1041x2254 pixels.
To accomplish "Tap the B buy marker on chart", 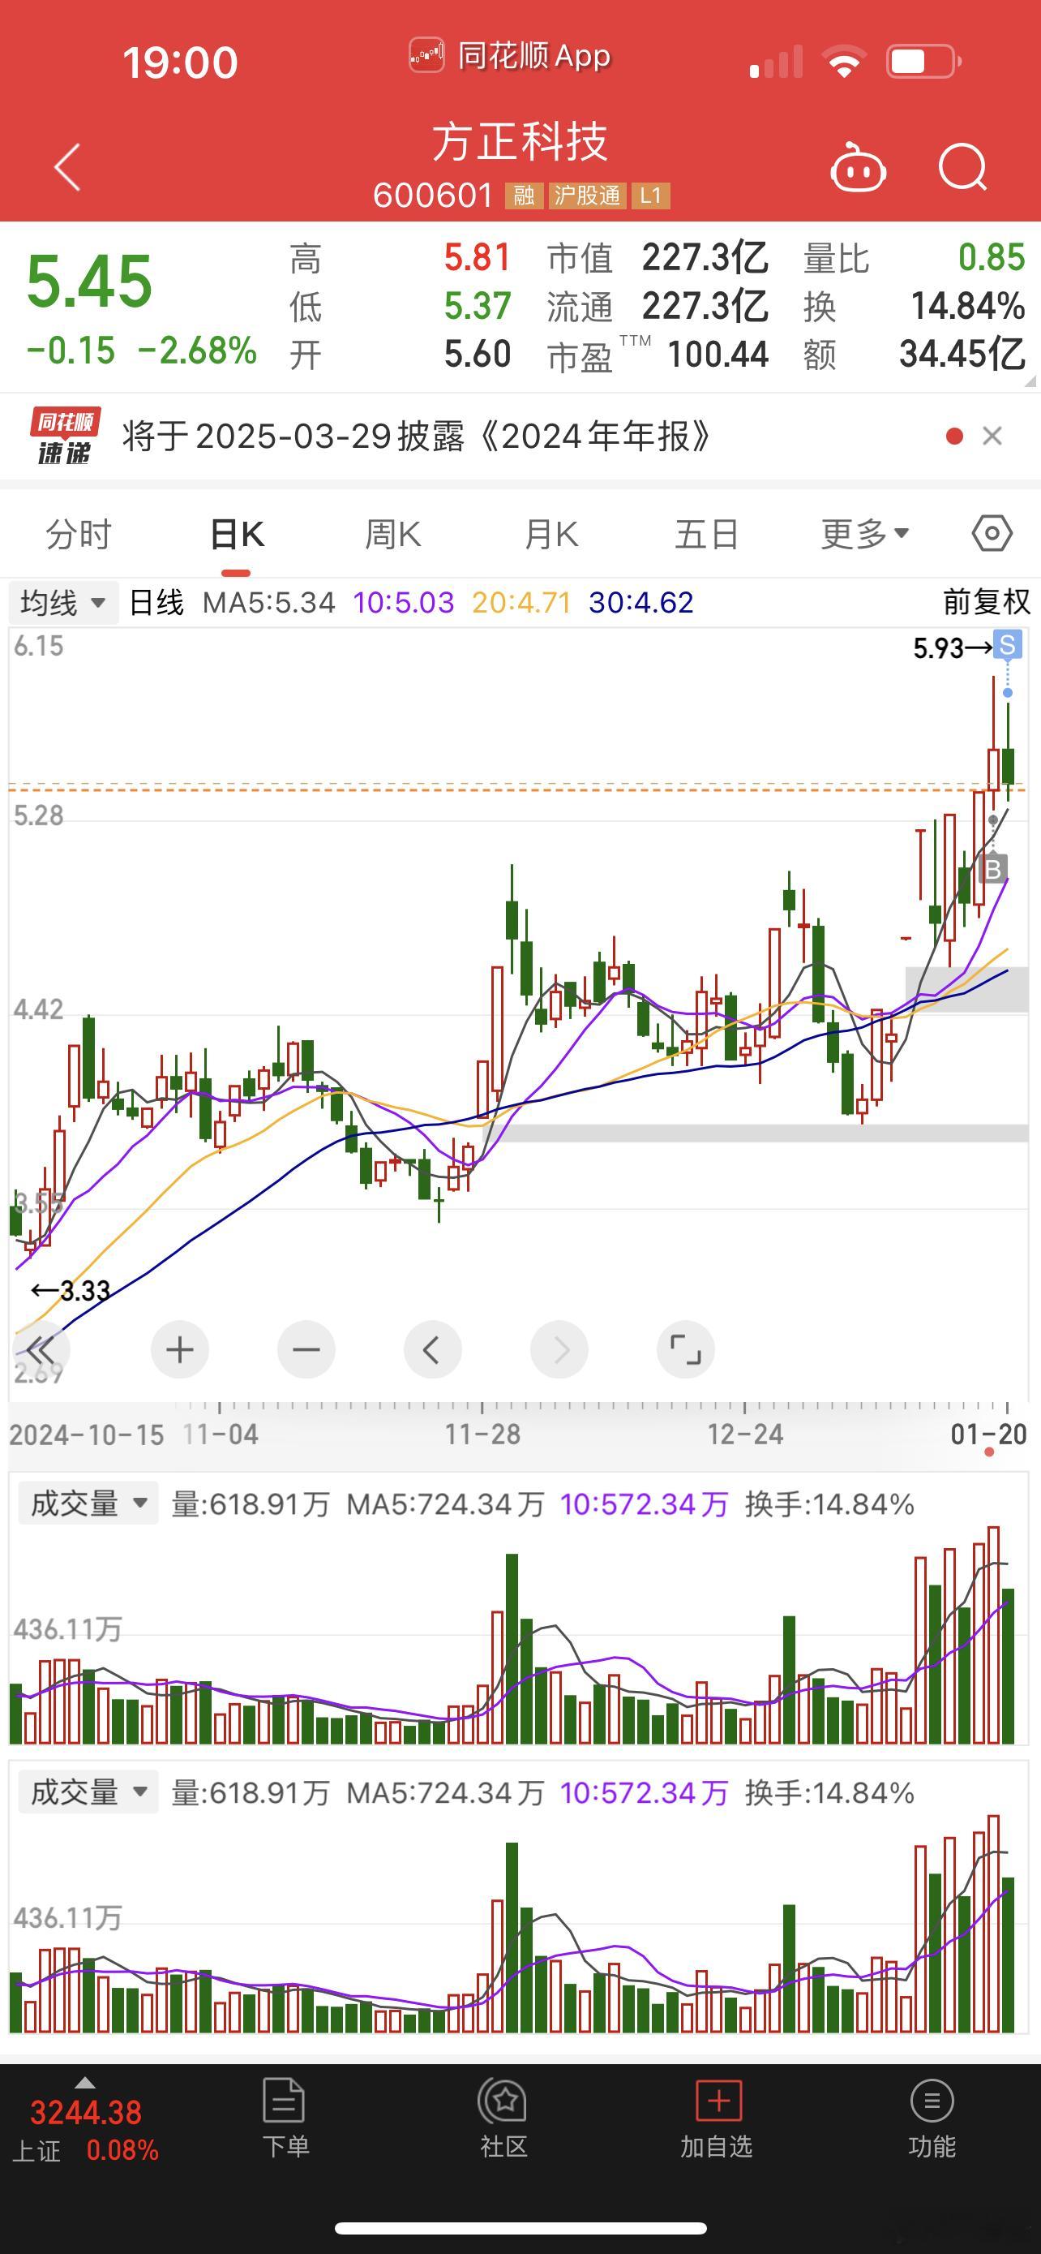I will pos(992,869).
